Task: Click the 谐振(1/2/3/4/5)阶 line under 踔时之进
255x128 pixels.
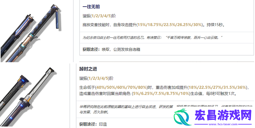Action: 96,78
